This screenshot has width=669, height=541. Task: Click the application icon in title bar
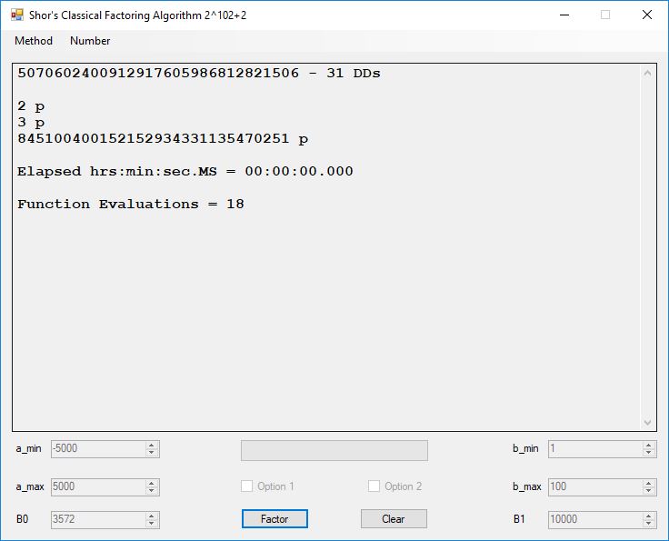click(16, 15)
